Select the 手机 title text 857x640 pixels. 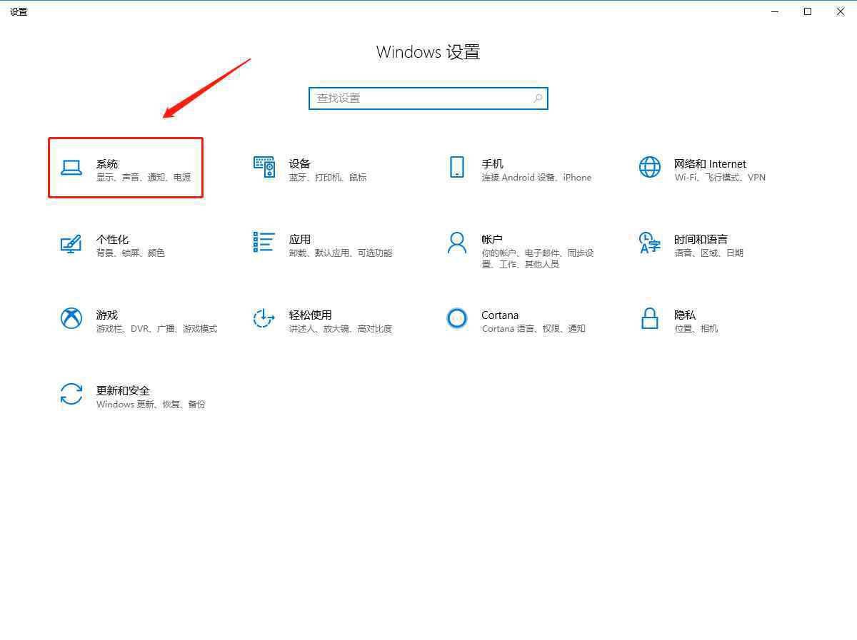(x=493, y=164)
